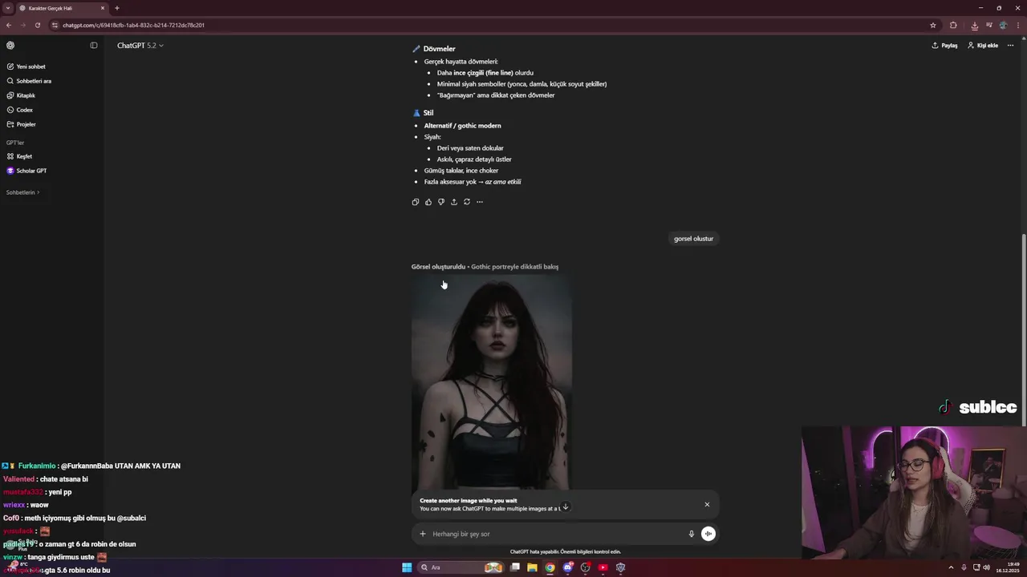This screenshot has height=577, width=1027.
Task: Open the Chrome three-dot menu
Action: (1017, 25)
